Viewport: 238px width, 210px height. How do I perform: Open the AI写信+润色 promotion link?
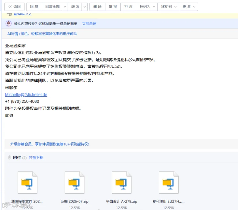pyautogui.click(x=42, y=34)
